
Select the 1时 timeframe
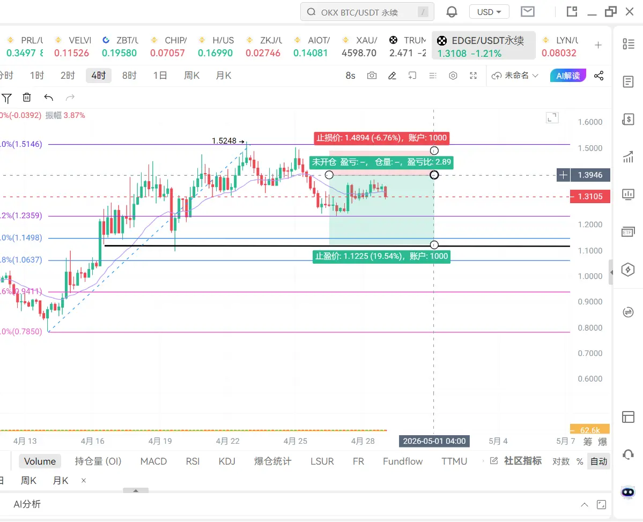coord(37,76)
